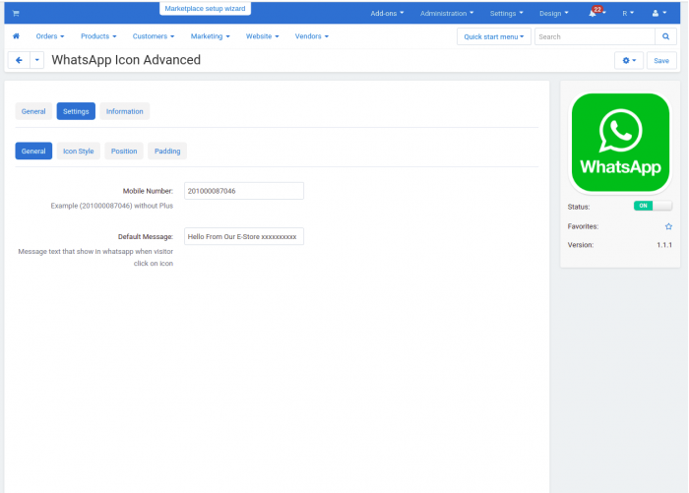Viewport: 689px width, 493px height.
Task: Toggle the add-on Status ON switch
Action: coord(653,206)
